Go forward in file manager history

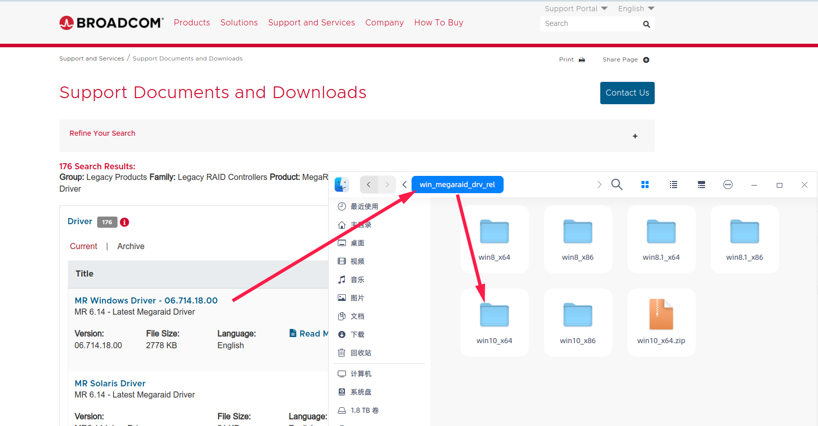click(x=387, y=185)
